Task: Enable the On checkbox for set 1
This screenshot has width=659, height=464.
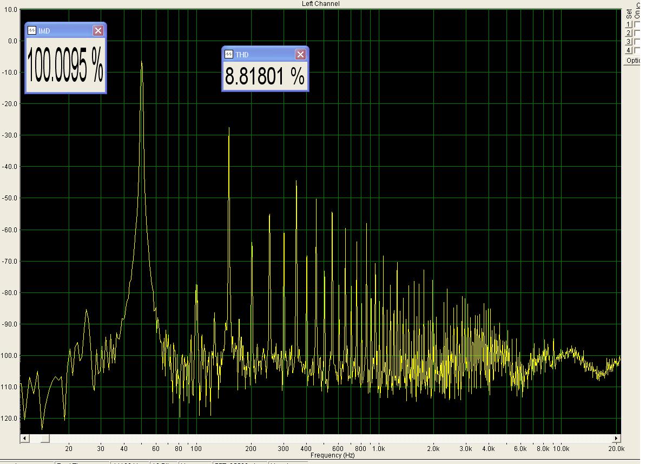Action: point(637,24)
